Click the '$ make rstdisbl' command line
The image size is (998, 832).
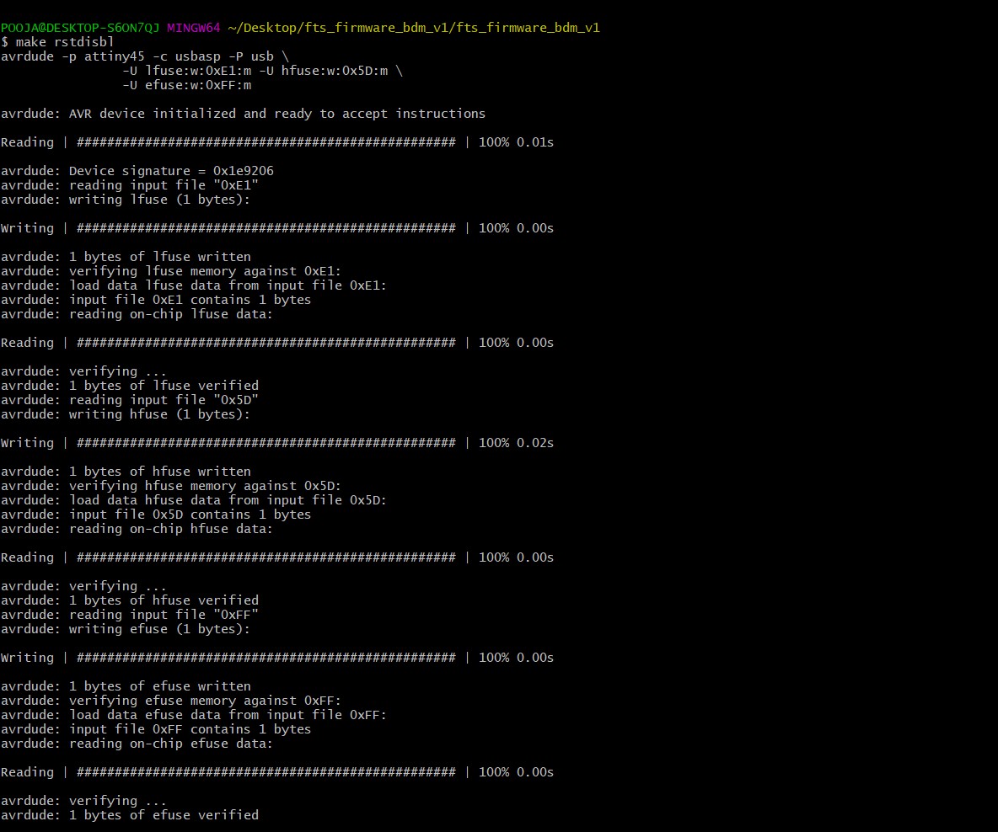(x=57, y=42)
